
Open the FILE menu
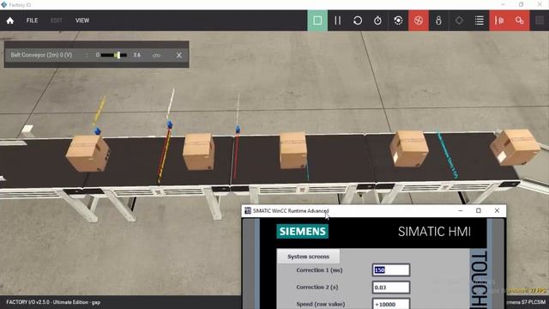(32, 21)
